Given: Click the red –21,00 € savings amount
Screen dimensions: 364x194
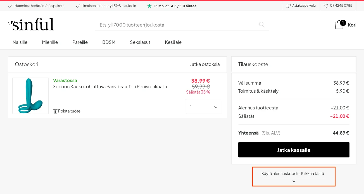Looking at the screenshot, I should (340, 116).
